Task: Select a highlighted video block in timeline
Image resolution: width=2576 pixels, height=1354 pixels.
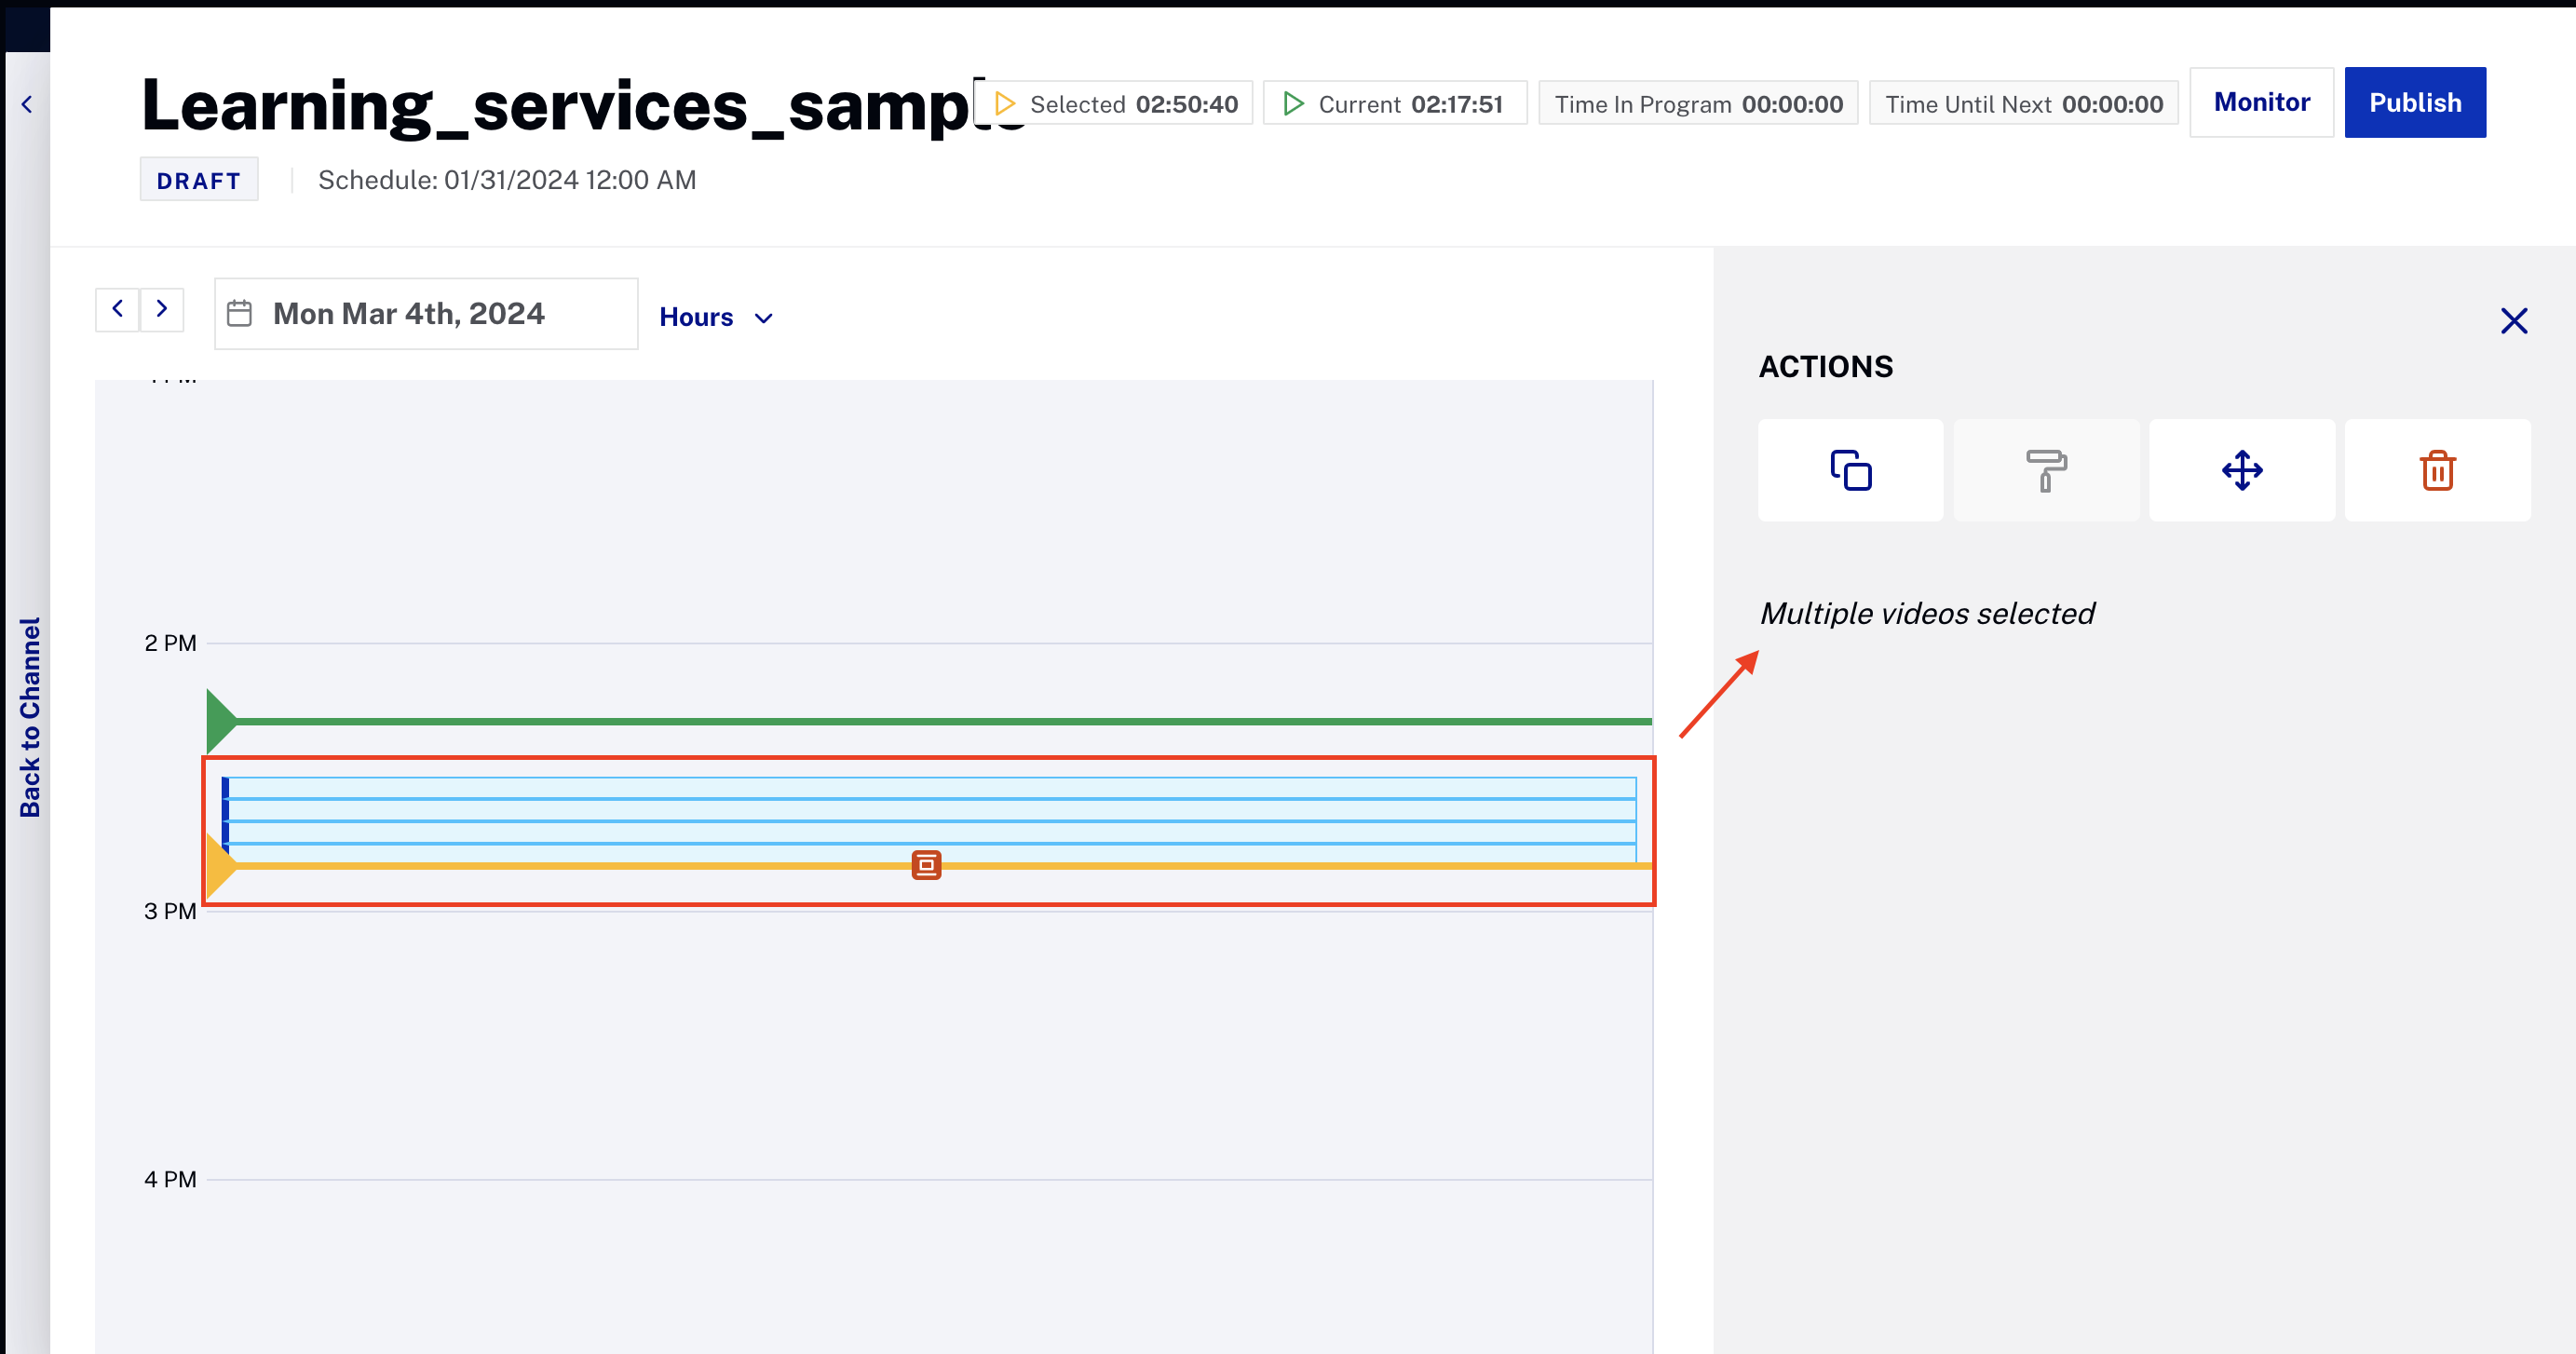Action: 930,810
